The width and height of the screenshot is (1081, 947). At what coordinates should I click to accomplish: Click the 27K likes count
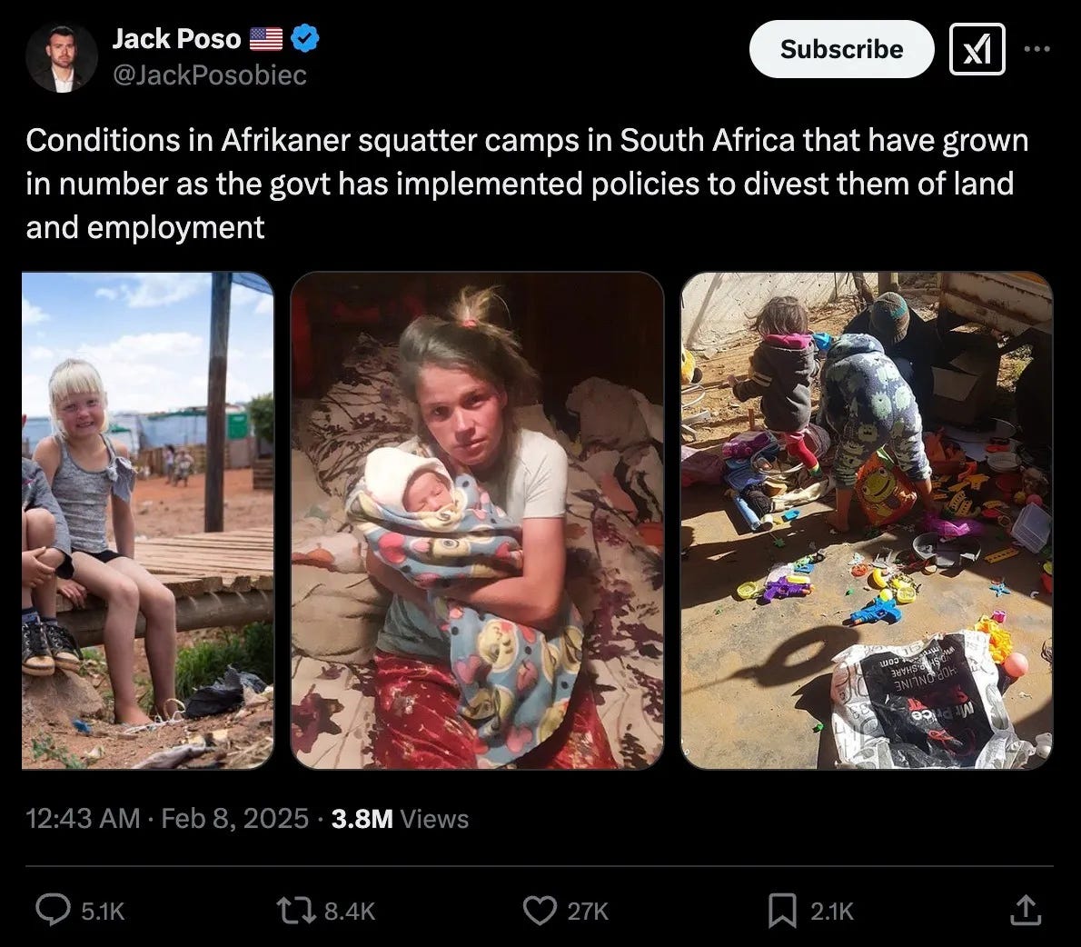coord(588,912)
